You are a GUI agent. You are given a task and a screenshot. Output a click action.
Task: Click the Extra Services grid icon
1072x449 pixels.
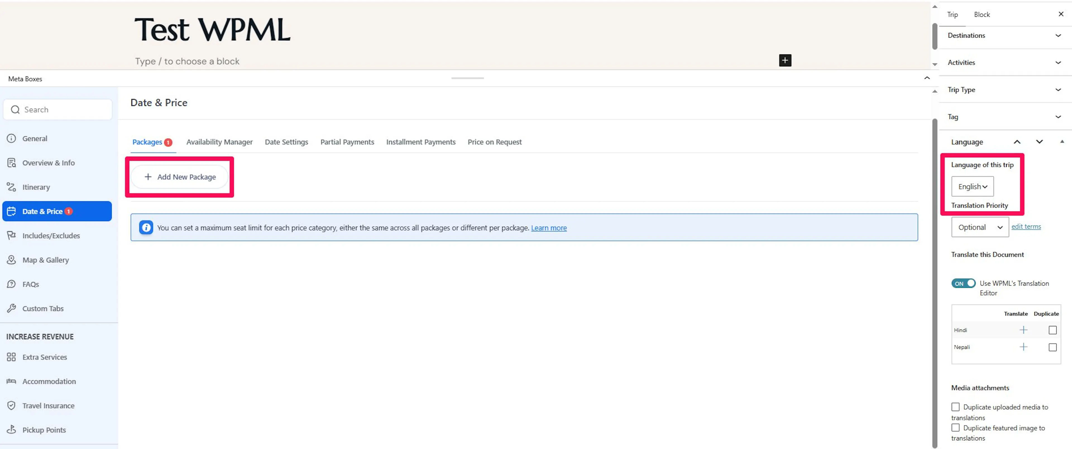(x=11, y=357)
